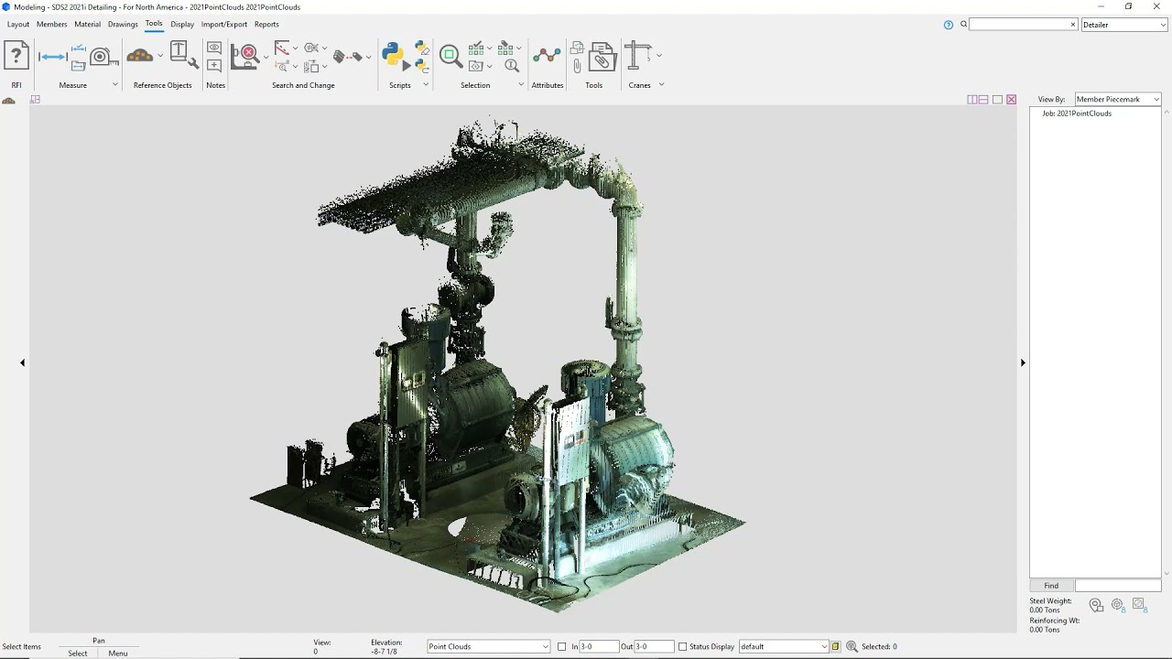Open the reference book with wrench icon

click(183, 55)
